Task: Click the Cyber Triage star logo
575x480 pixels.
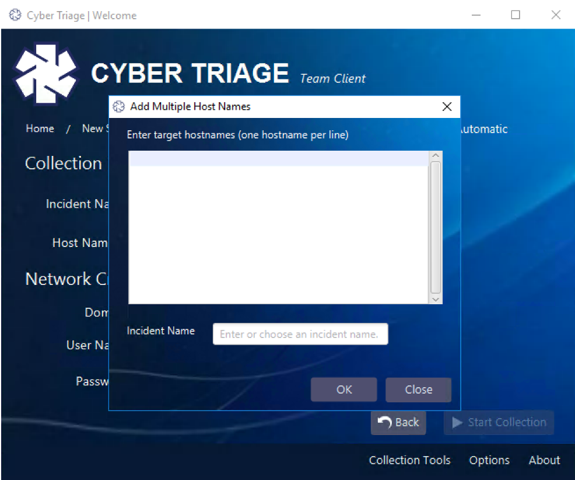Action: [x=45, y=73]
